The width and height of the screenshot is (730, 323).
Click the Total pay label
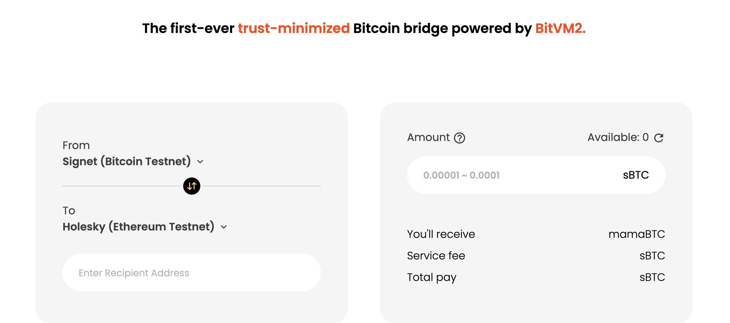(x=432, y=277)
